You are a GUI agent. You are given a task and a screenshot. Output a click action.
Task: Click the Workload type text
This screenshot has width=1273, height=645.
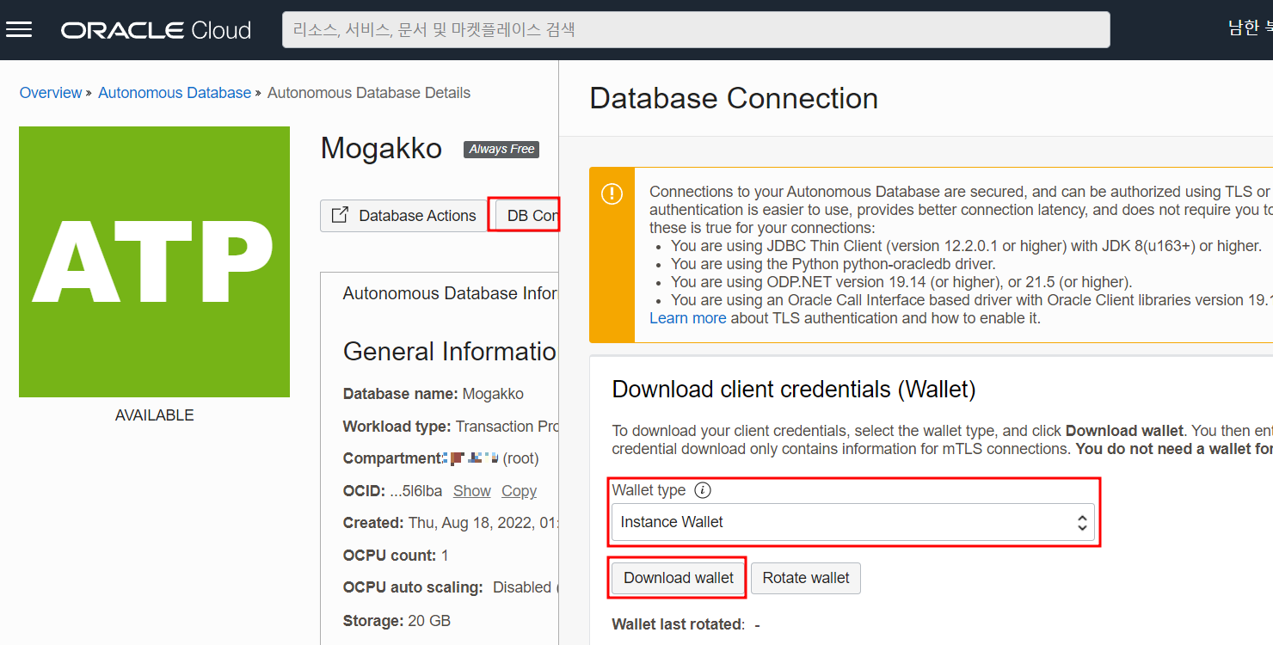[451, 427]
